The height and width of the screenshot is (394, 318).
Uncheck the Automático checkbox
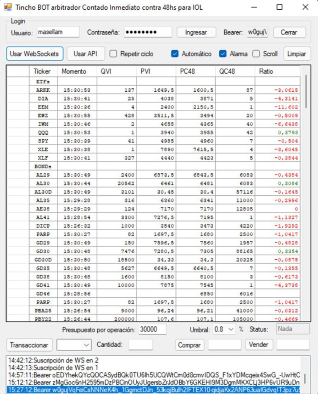(175, 54)
